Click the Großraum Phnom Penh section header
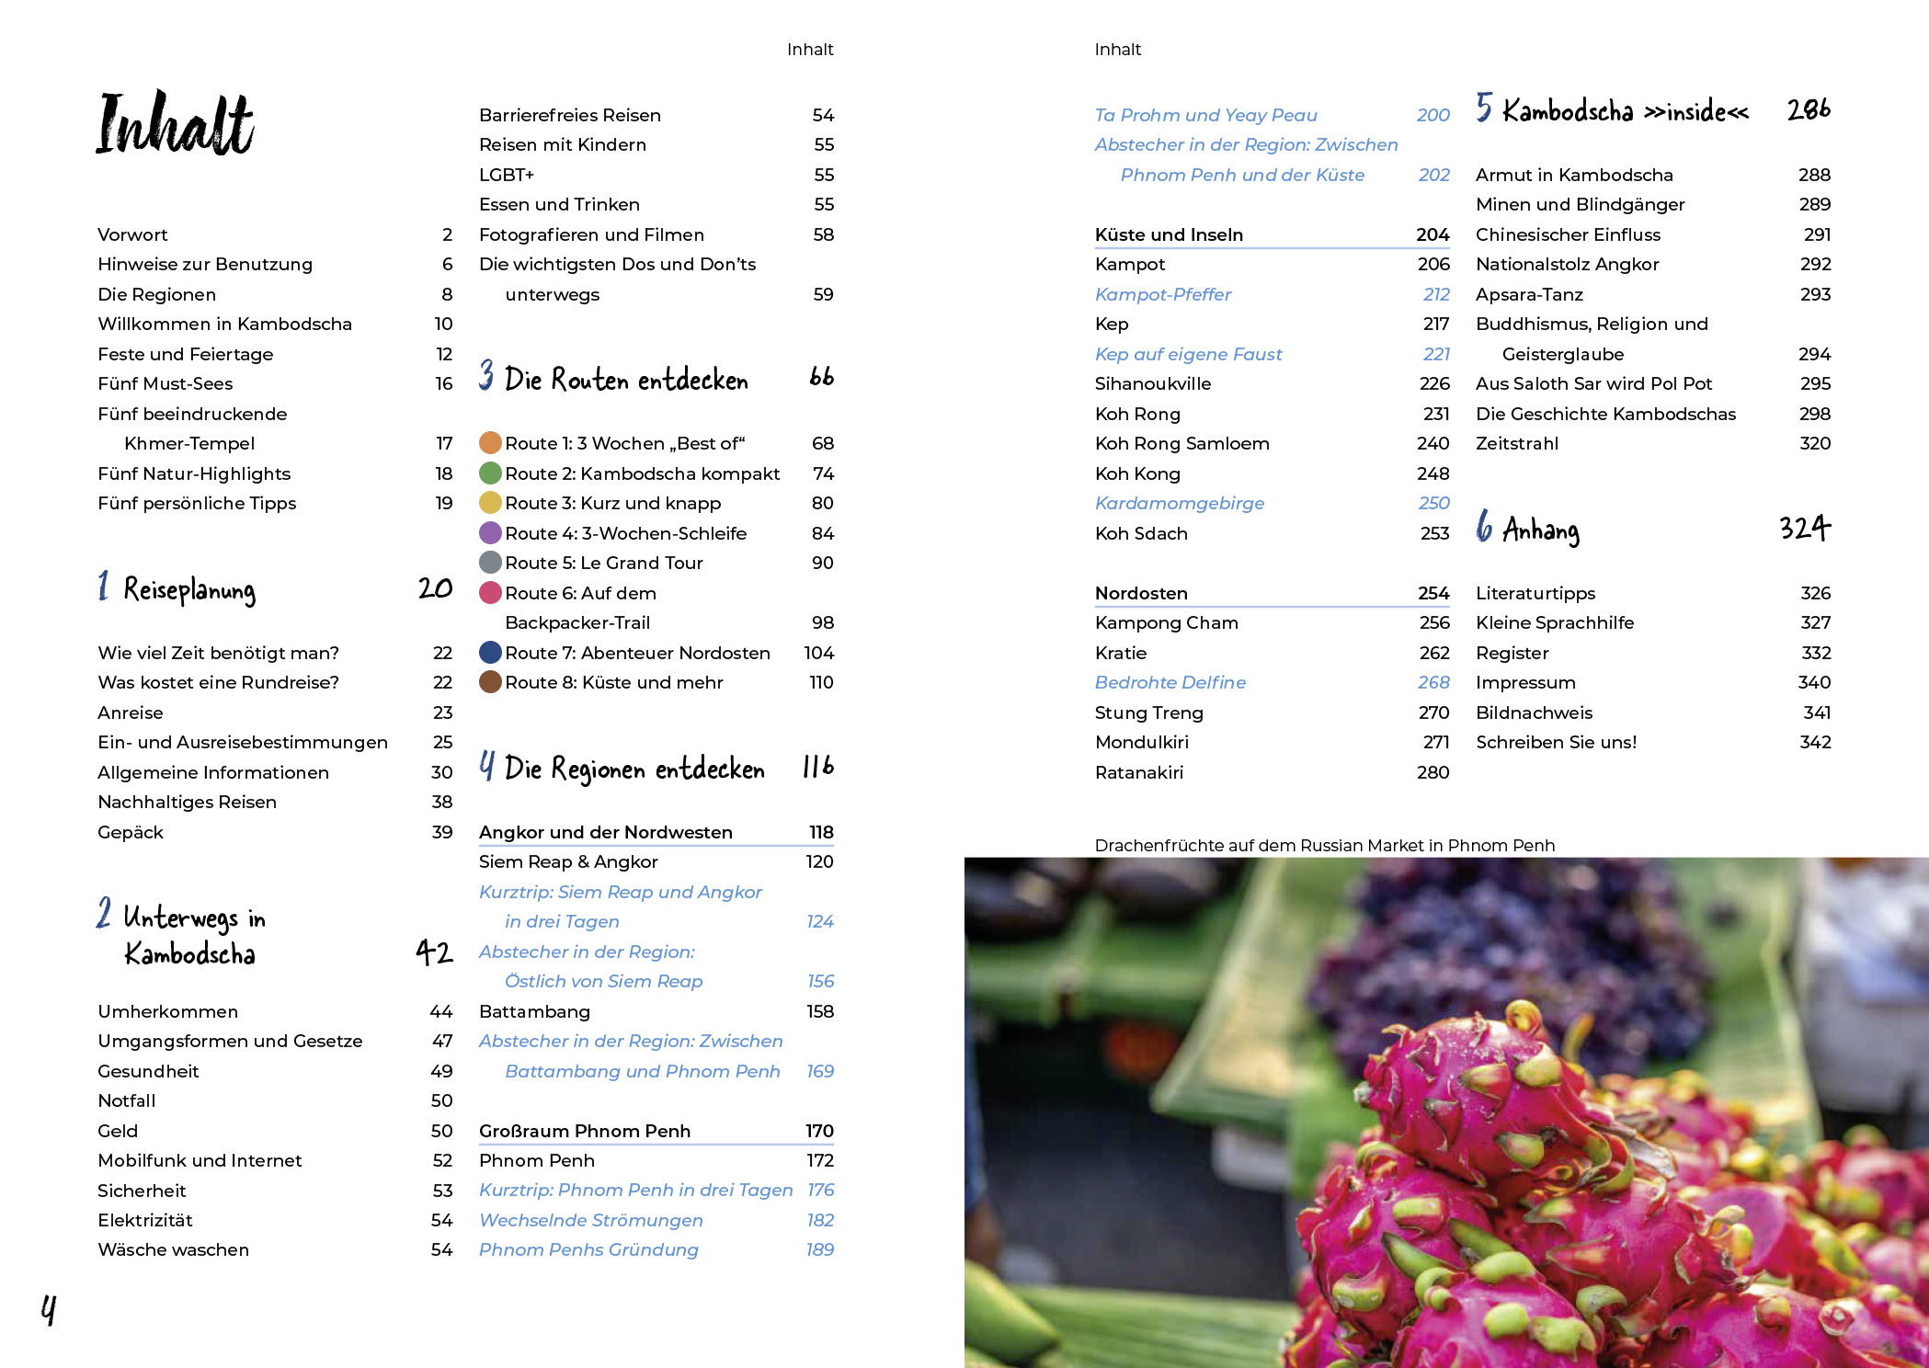This screenshot has width=1929, height=1368. 584,1131
